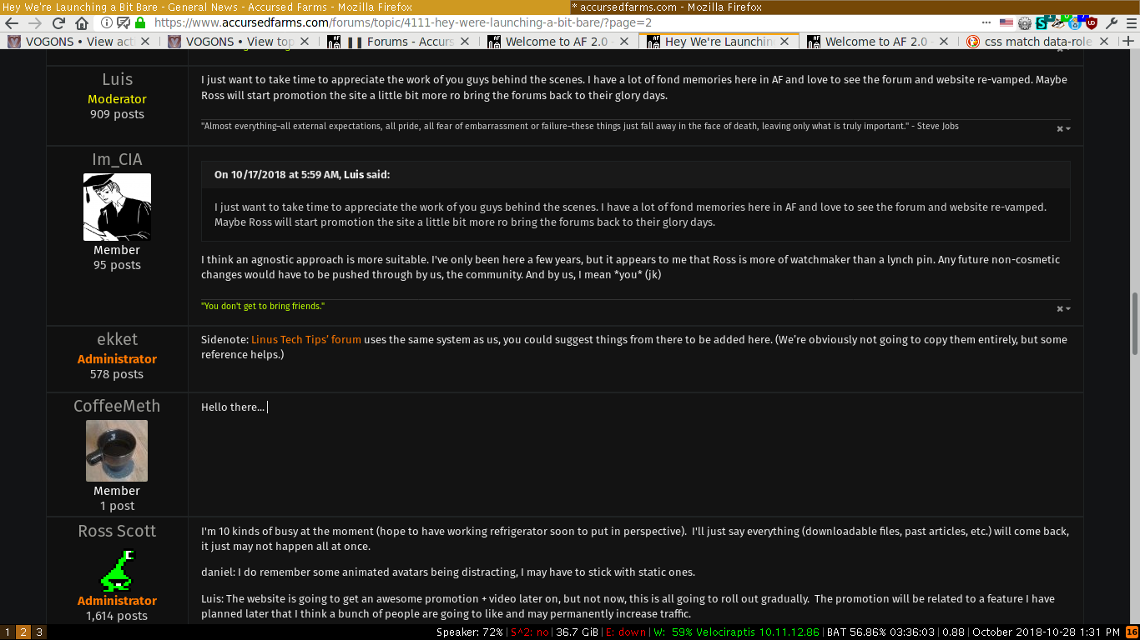The height and width of the screenshot is (640, 1140).
Task: Click the wrench developer tools icon
Action: point(1111,23)
